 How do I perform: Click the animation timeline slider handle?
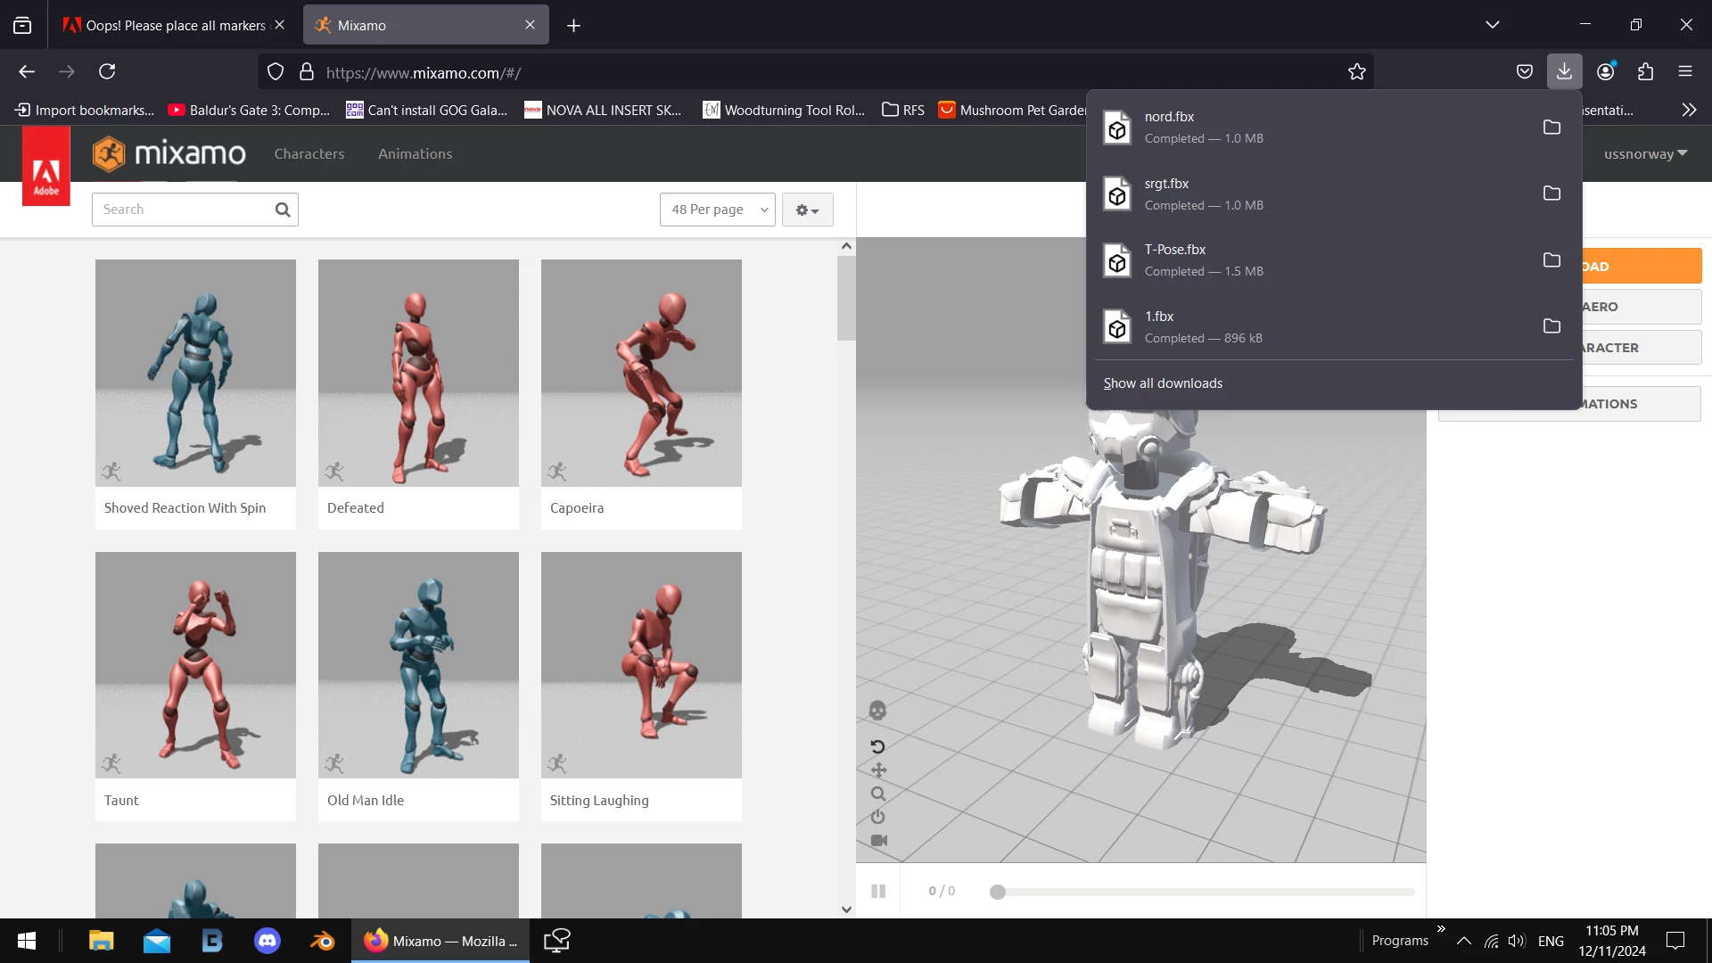[x=998, y=892]
